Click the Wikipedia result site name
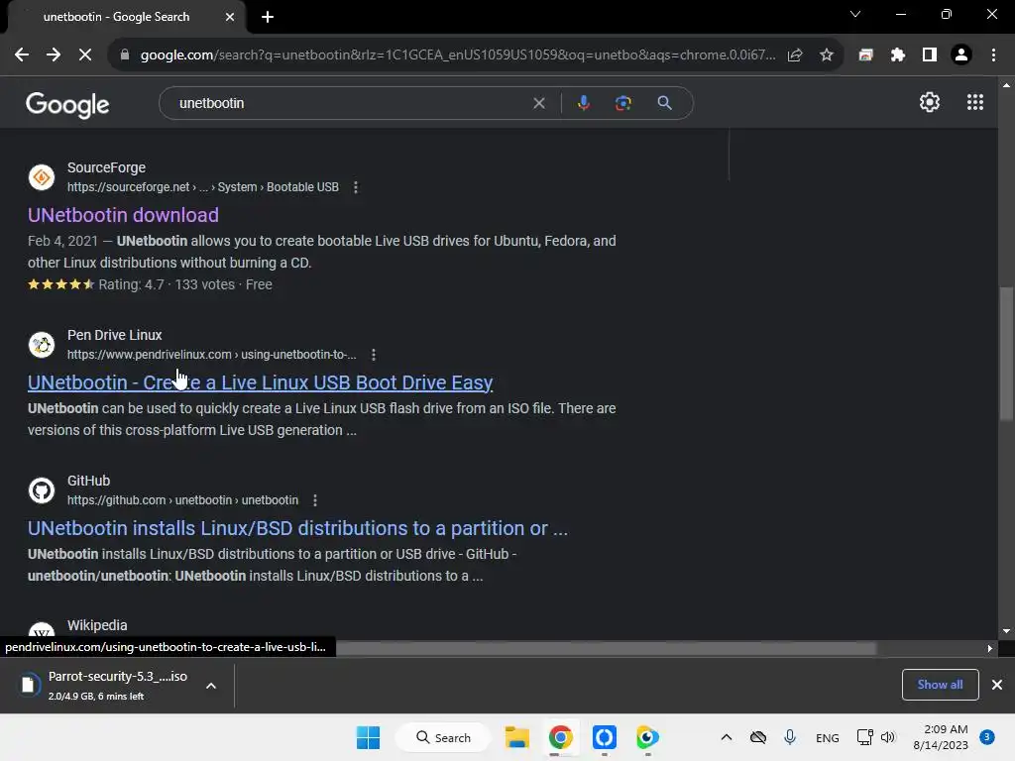 tap(97, 626)
